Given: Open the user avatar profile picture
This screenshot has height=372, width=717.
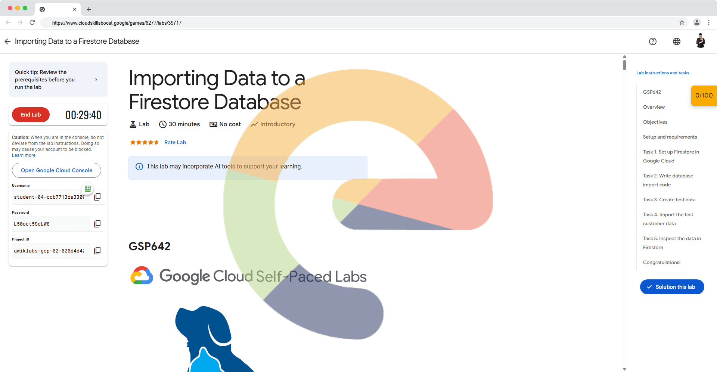Looking at the screenshot, I should point(700,41).
